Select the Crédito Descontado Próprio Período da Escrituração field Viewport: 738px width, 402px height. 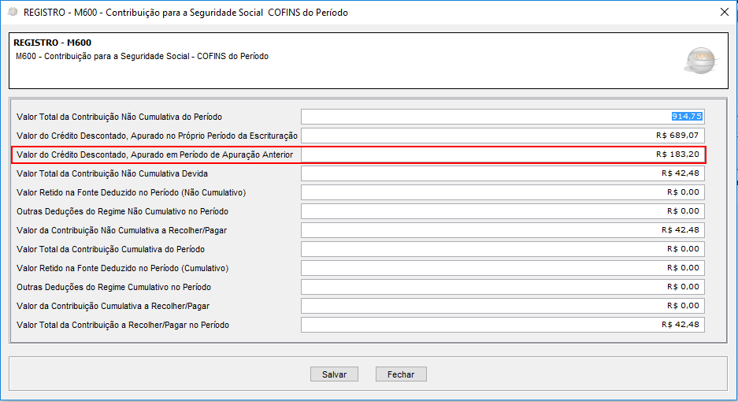pos(503,136)
